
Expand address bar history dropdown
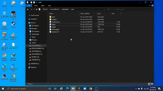click(x=105, y=9)
